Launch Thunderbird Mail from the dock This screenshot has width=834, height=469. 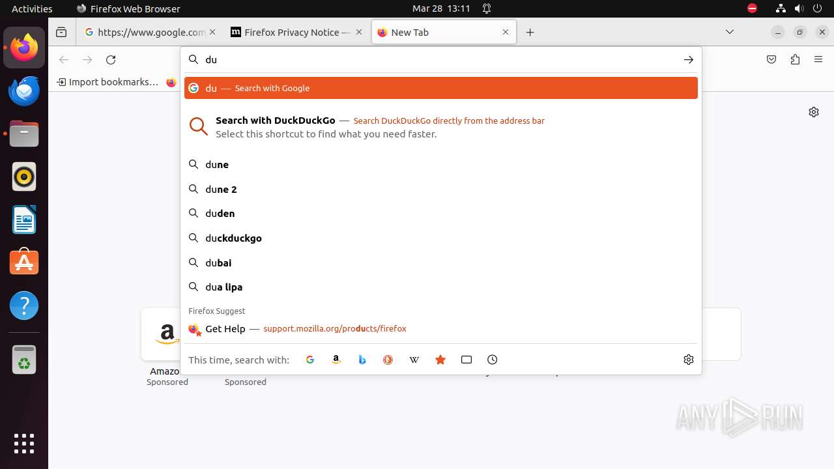(x=24, y=91)
